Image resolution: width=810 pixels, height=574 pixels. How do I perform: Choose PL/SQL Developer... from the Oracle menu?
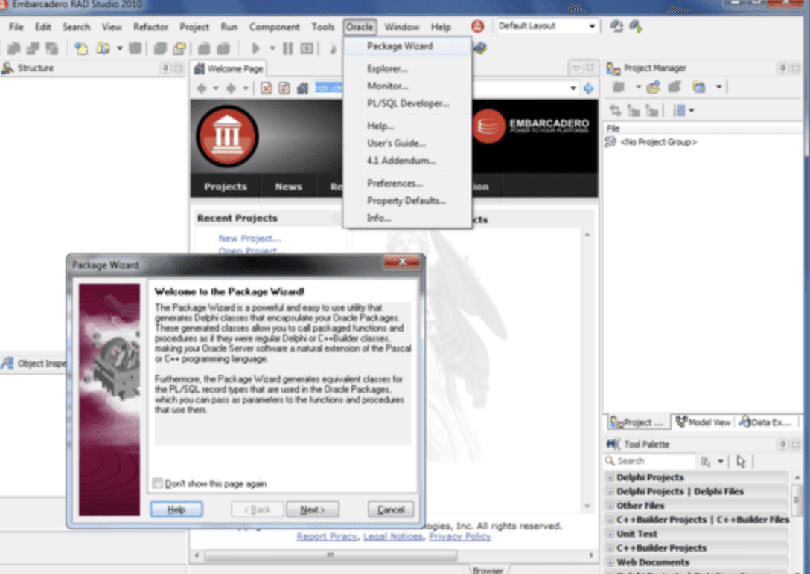[x=408, y=103]
